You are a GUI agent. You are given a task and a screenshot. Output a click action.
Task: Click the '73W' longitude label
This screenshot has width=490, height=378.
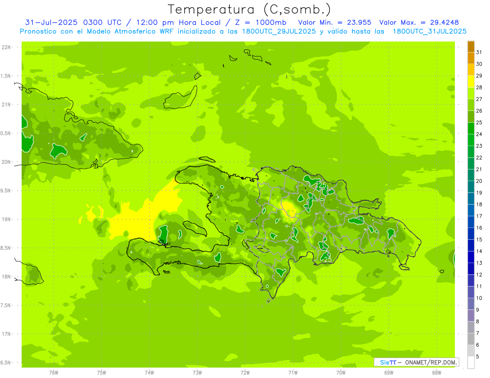click(x=197, y=372)
